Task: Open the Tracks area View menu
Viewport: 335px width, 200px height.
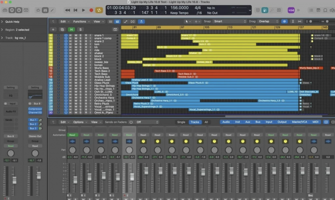Action: tap(98, 21)
